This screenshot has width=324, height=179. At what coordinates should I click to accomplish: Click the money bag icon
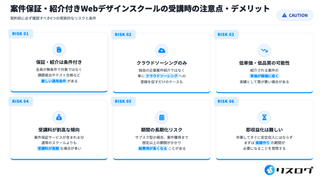(59, 118)
